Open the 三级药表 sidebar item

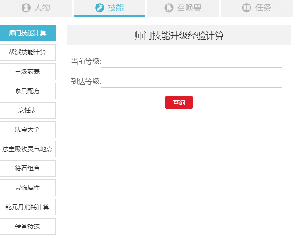[28, 72]
